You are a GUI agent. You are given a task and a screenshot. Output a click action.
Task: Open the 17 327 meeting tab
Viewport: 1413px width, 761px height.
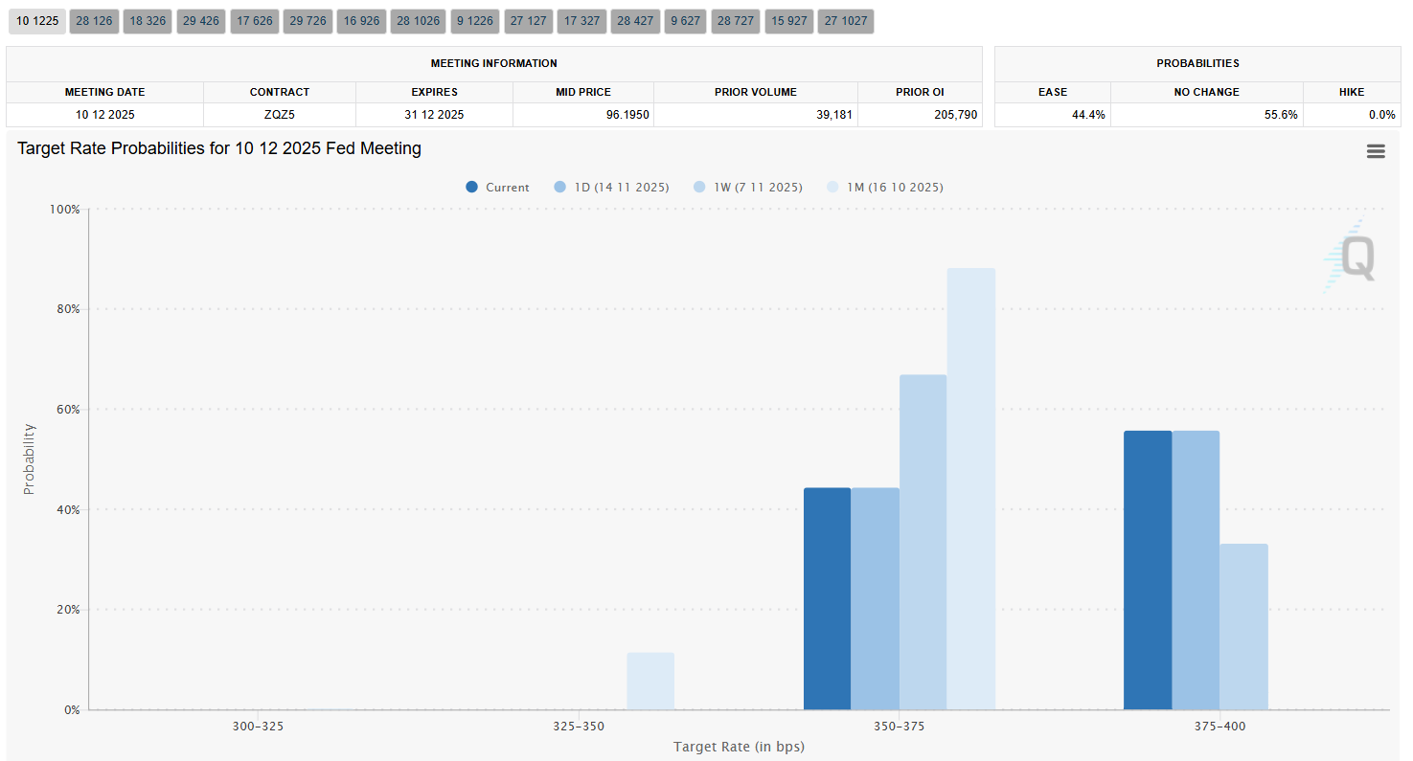(x=582, y=21)
